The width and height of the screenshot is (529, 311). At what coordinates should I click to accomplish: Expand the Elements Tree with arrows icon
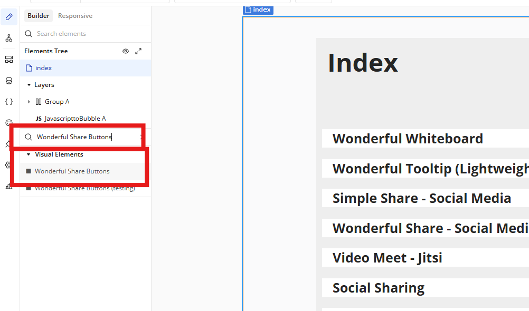138,51
